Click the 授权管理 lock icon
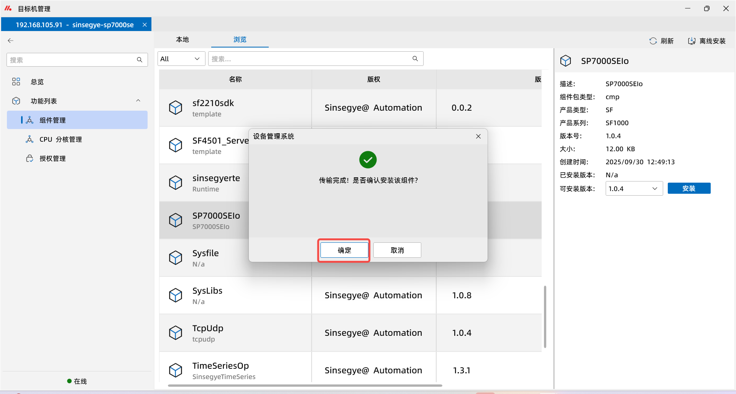736x394 pixels. pos(30,158)
